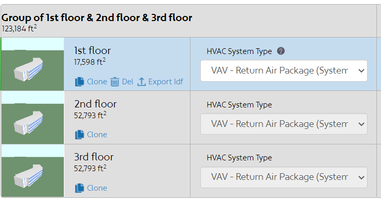The height and width of the screenshot is (203, 381).
Task: Open the 1st floor HVAC System Type dropdown
Action: click(284, 70)
